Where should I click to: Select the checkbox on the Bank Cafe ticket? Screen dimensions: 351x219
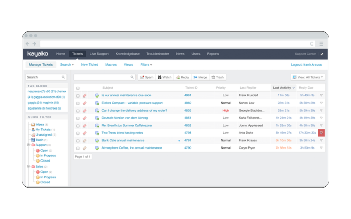78,140
